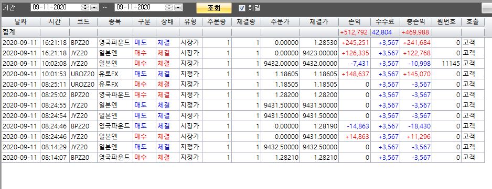Click the fill price 1.28530
The height and width of the screenshot is (189, 492).
click(x=326, y=43)
